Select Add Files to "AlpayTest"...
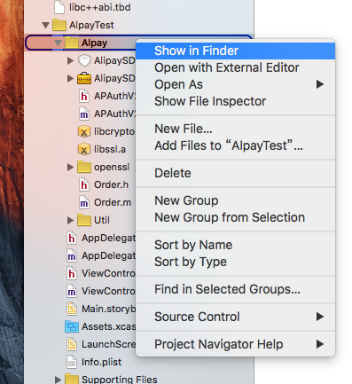This screenshot has height=384, width=352. click(x=235, y=145)
